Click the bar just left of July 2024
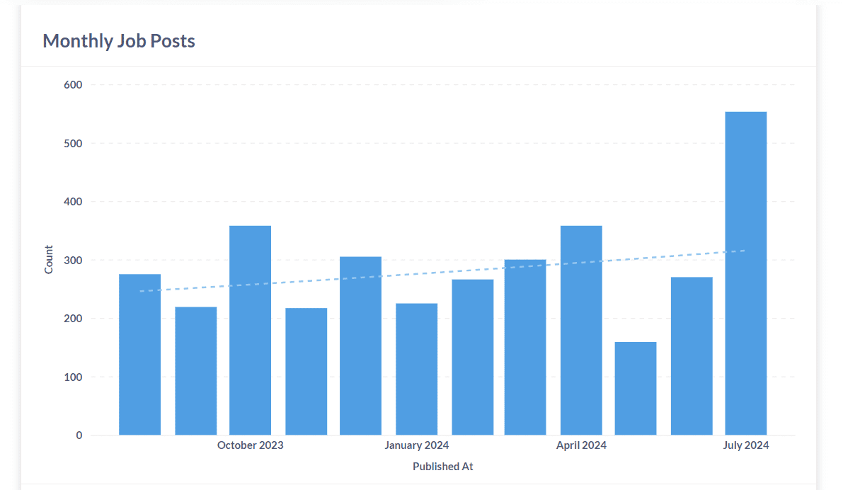This screenshot has width=843, height=490. click(x=691, y=354)
